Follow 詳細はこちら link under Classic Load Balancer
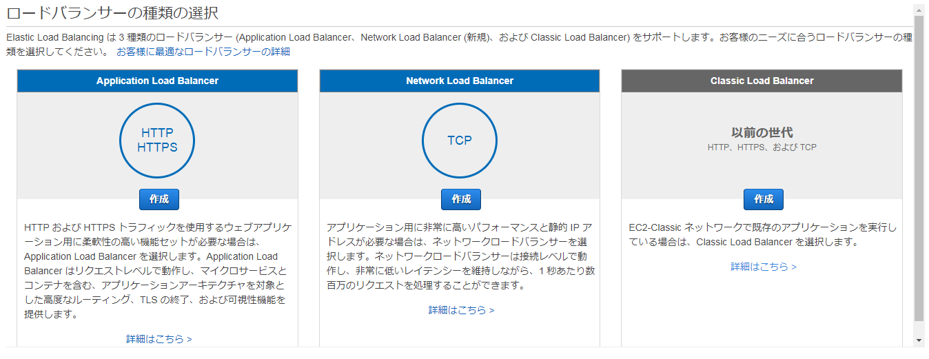This screenshot has width=929, height=359. click(x=763, y=267)
